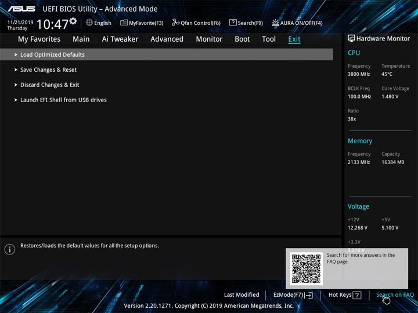Click +5V value 5.100 V

pyautogui.click(x=390, y=228)
